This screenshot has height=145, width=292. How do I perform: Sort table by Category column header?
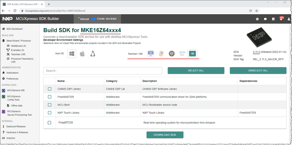pos(112,81)
